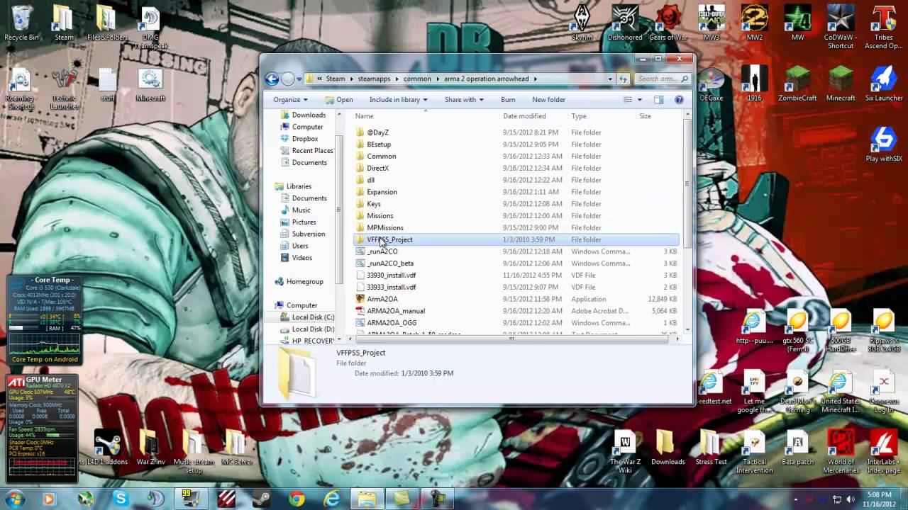Refresh the Explorer address bar location

click(x=623, y=79)
